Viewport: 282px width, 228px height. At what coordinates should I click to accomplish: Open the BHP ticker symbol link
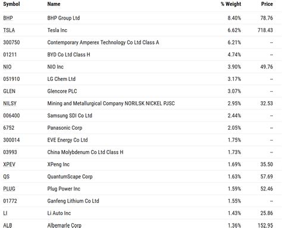click(8, 18)
